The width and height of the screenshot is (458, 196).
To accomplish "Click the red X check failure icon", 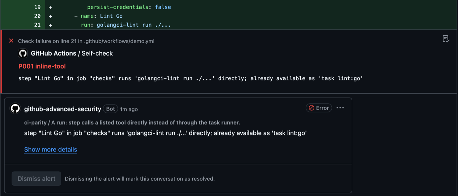I will click(x=11, y=41).
